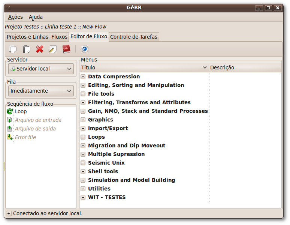Expand the Seismic Unix category
The width and height of the screenshot is (290, 225).
(x=83, y=163)
